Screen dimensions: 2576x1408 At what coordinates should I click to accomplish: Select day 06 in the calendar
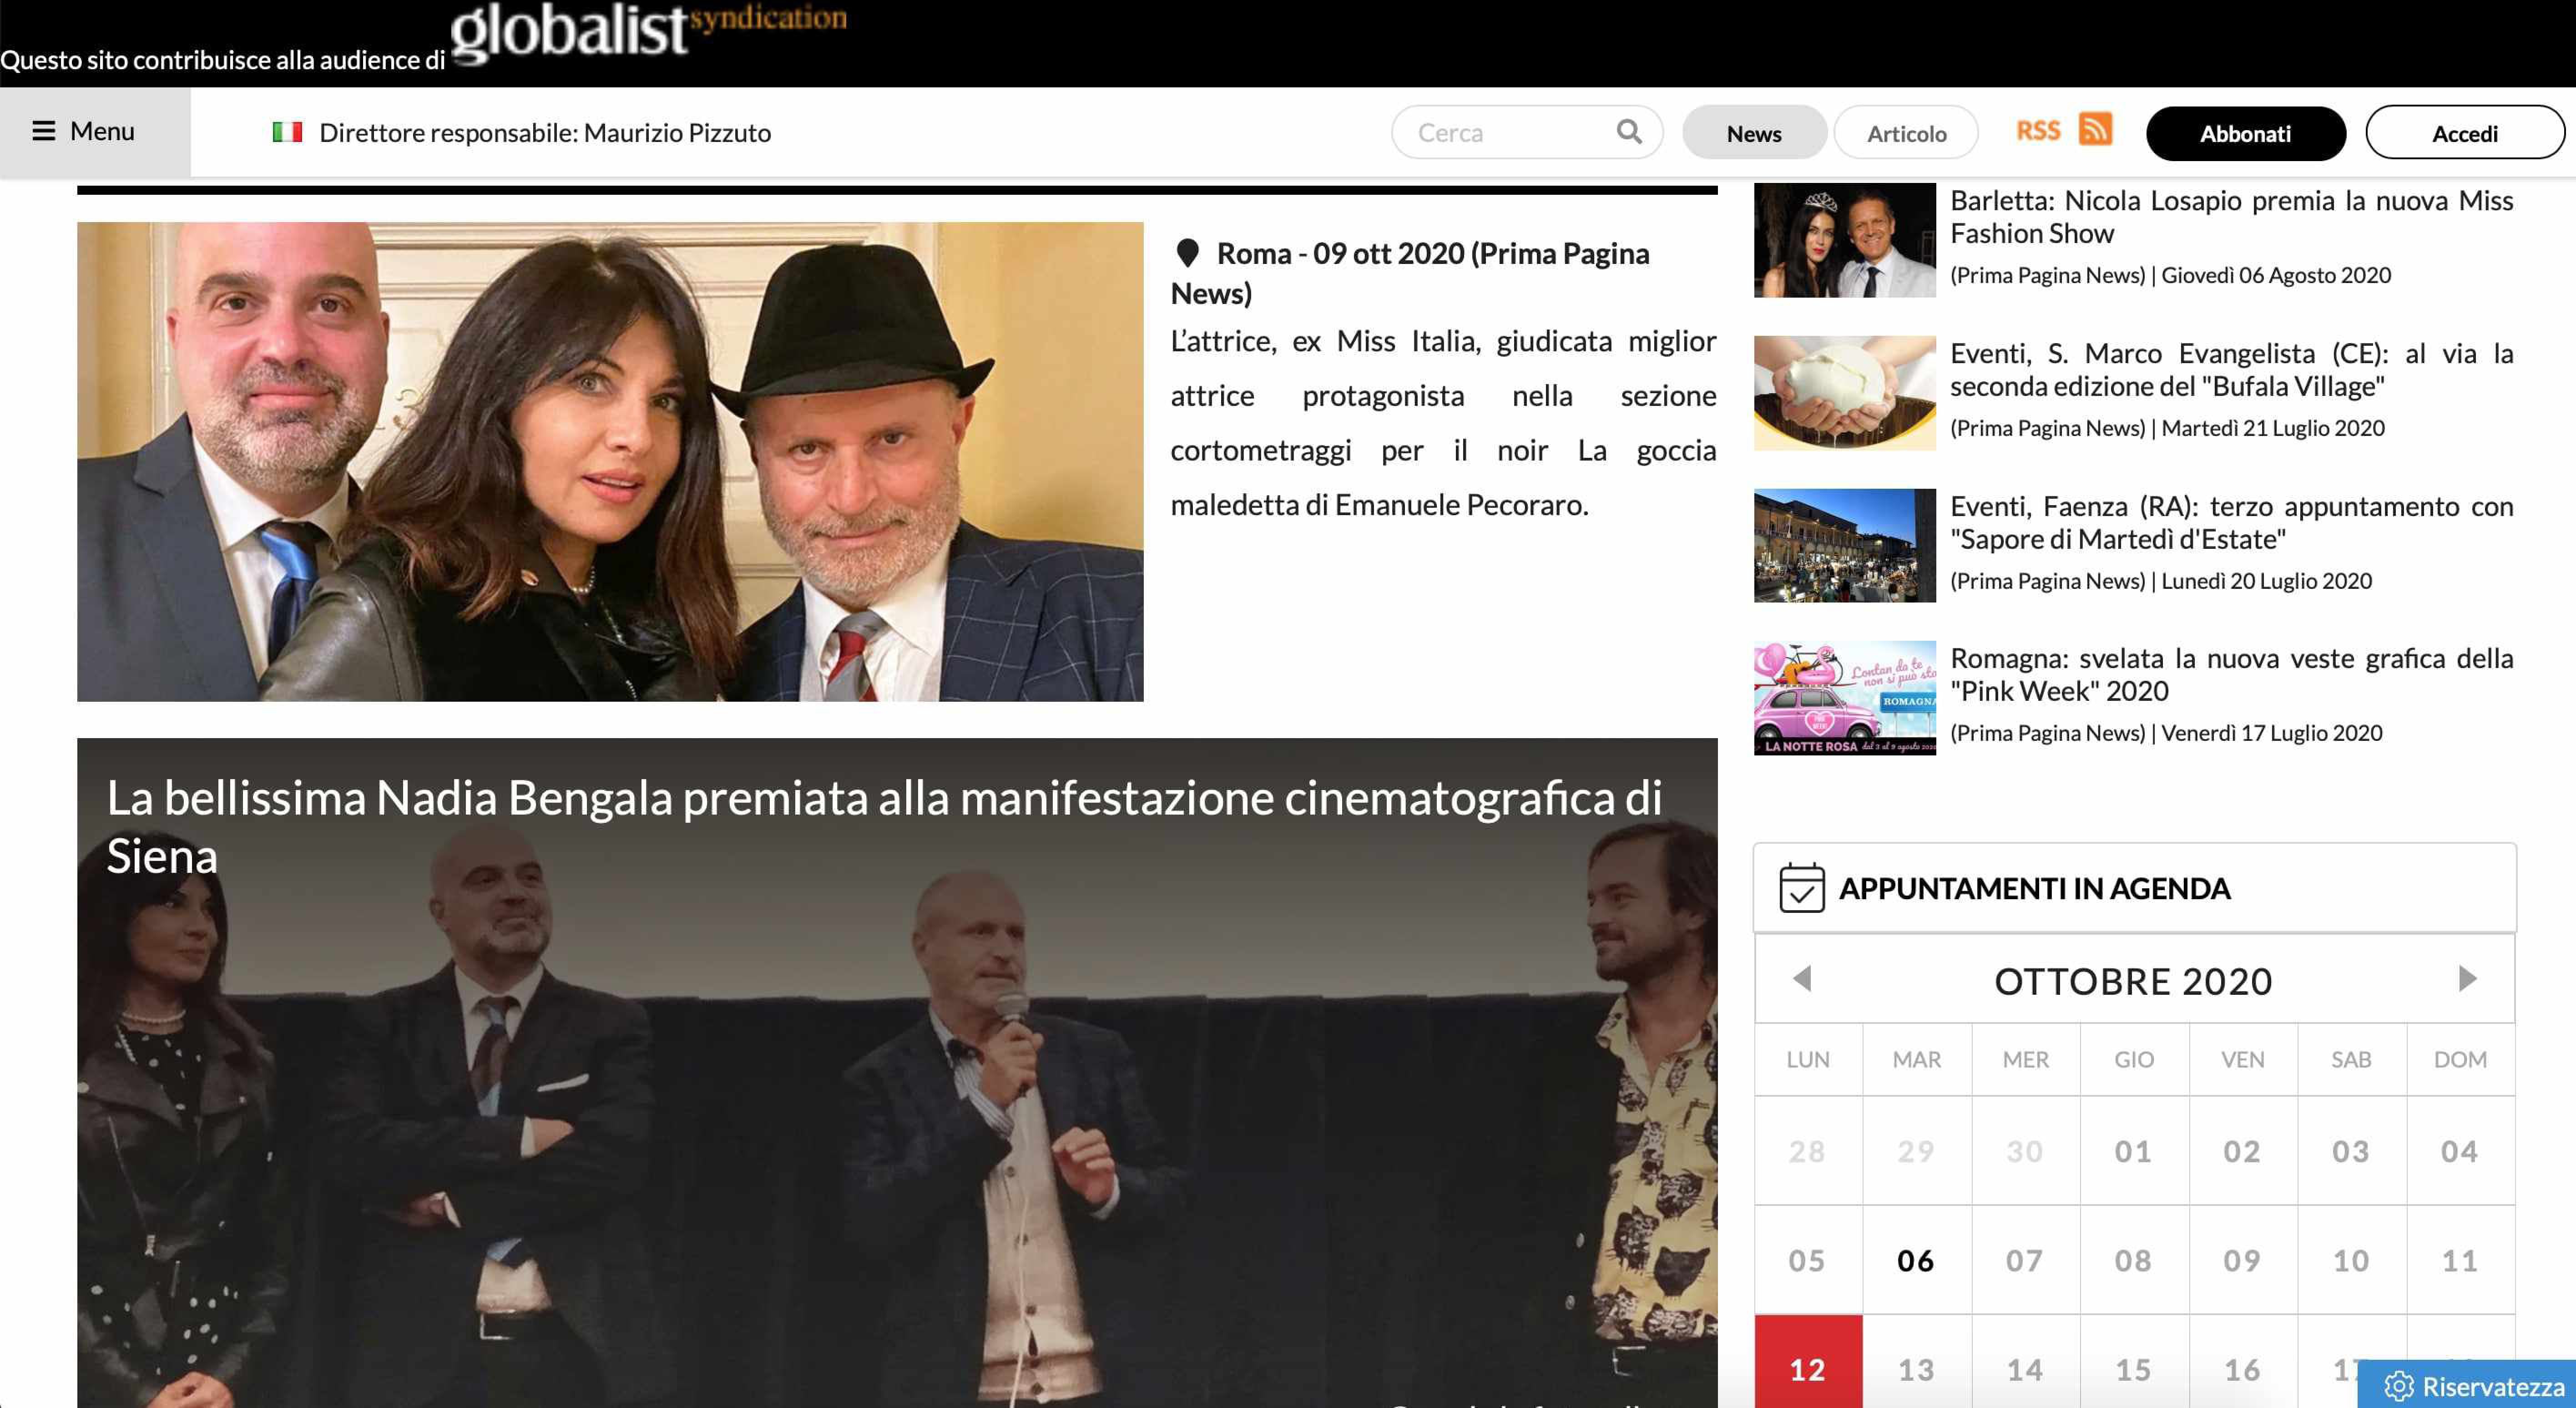tap(1916, 1260)
